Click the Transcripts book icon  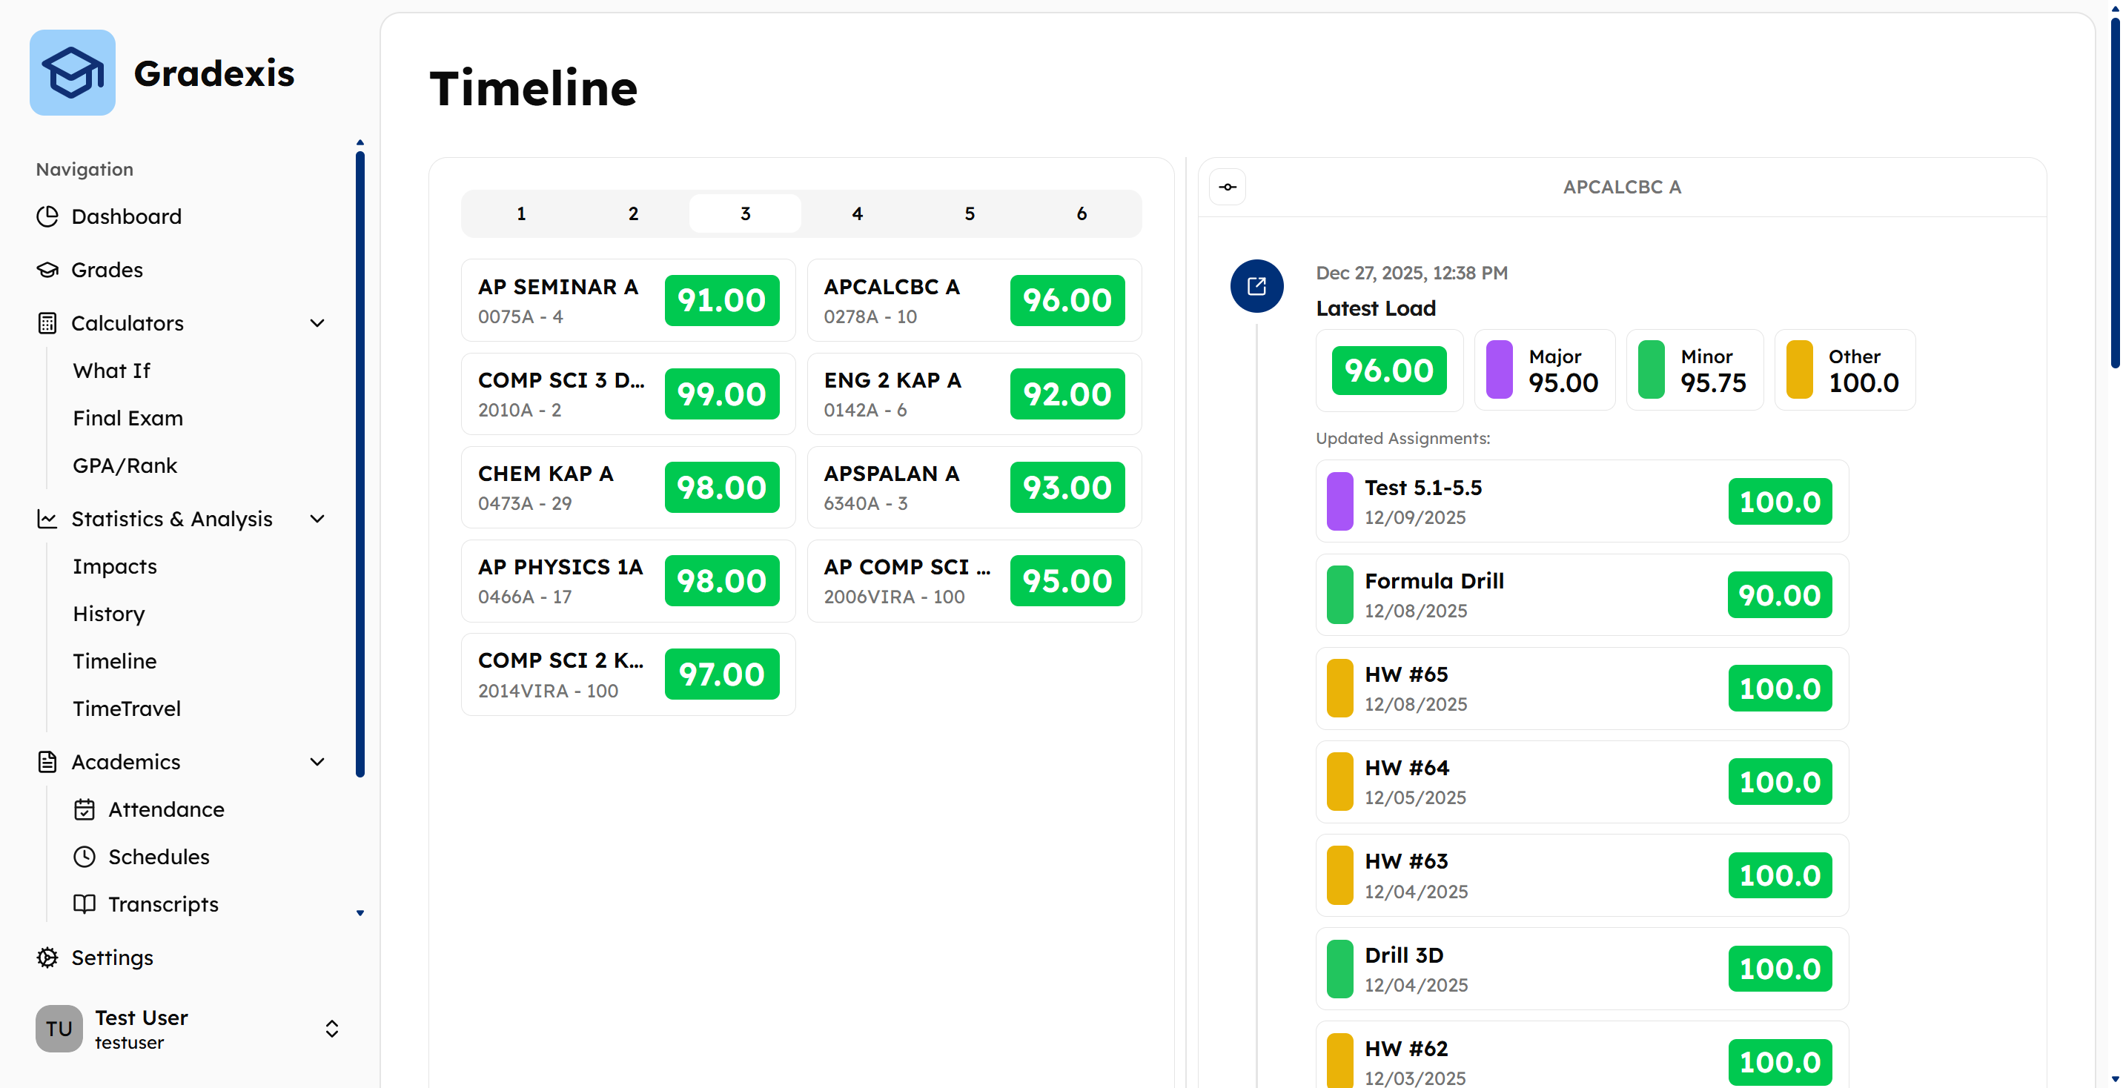tap(84, 904)
